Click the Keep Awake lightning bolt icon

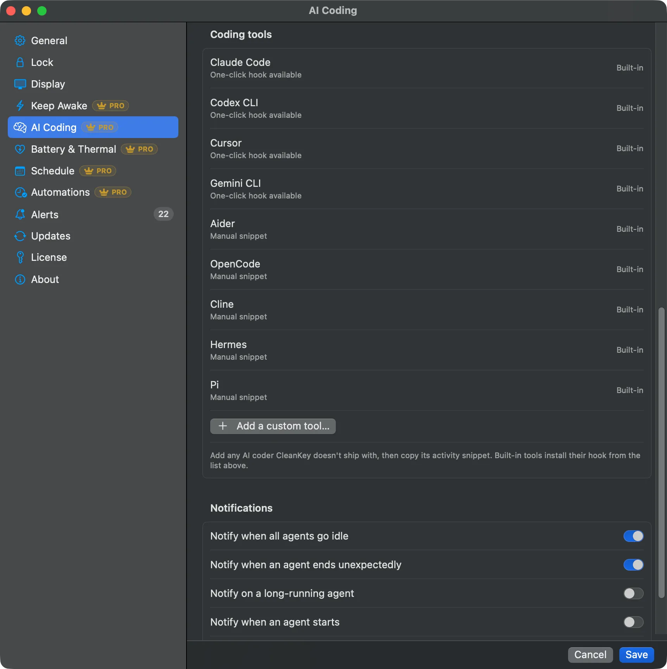point(20,106)
